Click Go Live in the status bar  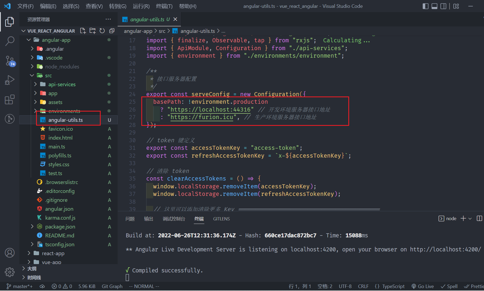coord(423,286)
